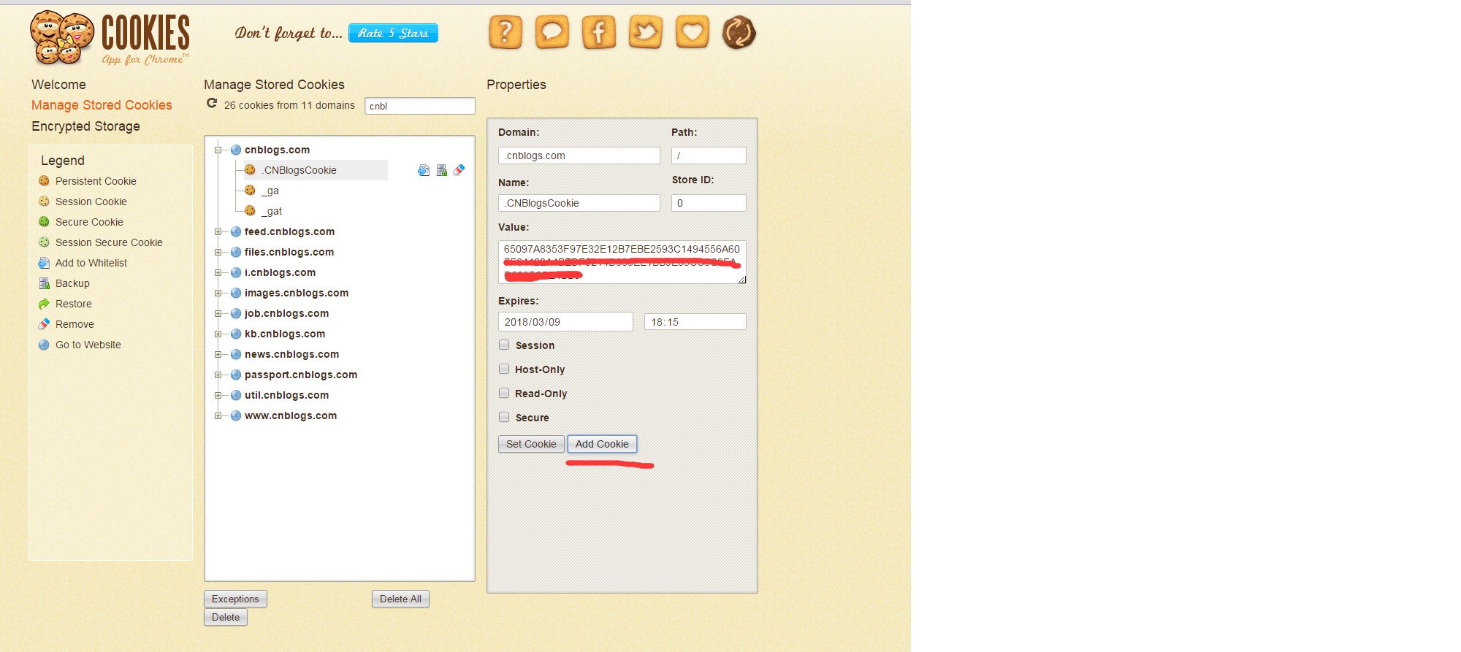The width and height of the screenshot is (1461, 652).
Task: Click the Add Cookie button
Action: (x=602, y=444)
